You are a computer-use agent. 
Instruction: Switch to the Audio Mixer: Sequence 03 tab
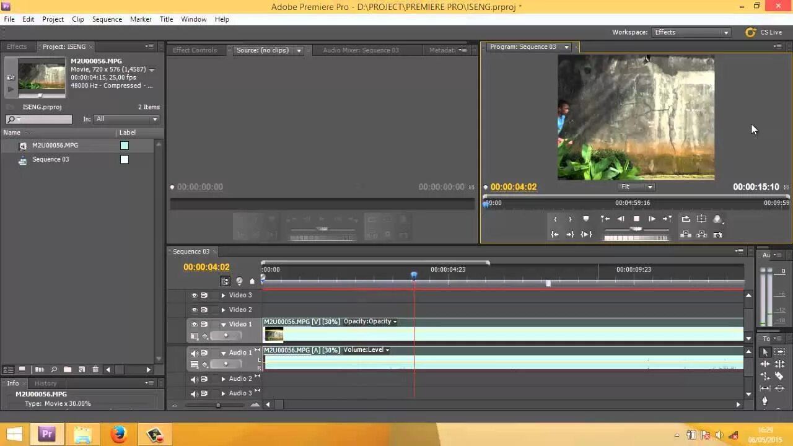coord(361,50)
